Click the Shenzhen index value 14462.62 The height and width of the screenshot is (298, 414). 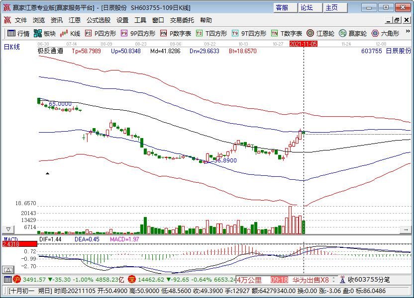coord(151,280)
